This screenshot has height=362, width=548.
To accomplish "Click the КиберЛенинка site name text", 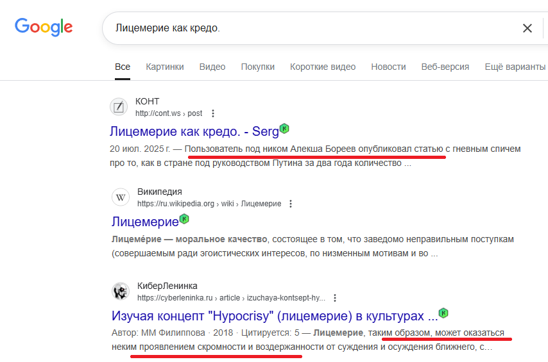I will (x=167, y=286).
